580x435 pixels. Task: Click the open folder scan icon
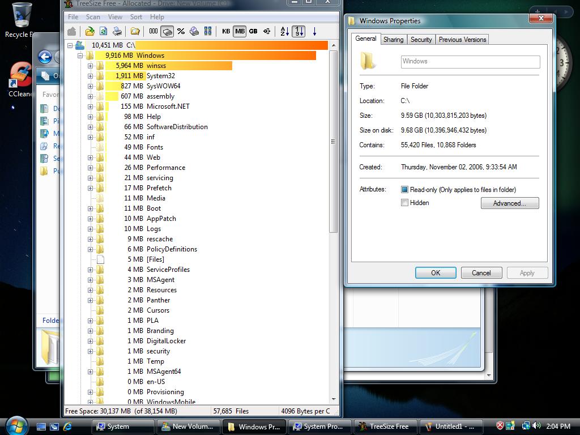89,32
